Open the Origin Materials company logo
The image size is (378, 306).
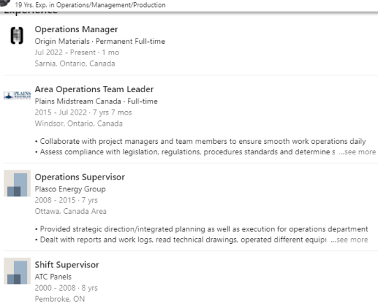[17, 36]
